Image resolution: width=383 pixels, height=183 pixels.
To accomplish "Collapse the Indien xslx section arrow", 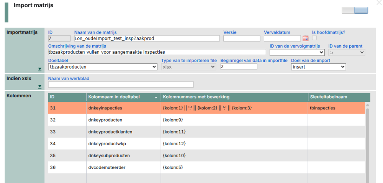I will click(39, 87).
